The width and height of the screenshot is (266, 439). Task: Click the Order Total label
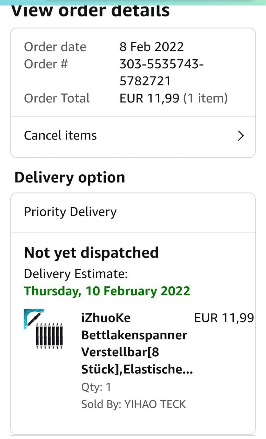(x=57, y=98)
